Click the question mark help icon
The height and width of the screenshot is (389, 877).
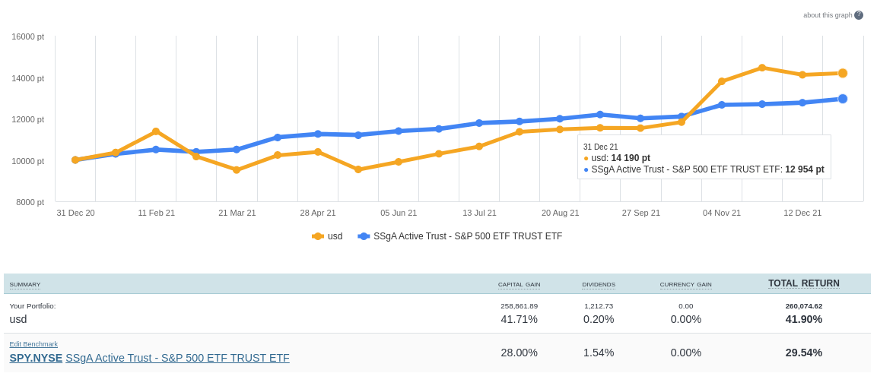click(x=859, y=15)
